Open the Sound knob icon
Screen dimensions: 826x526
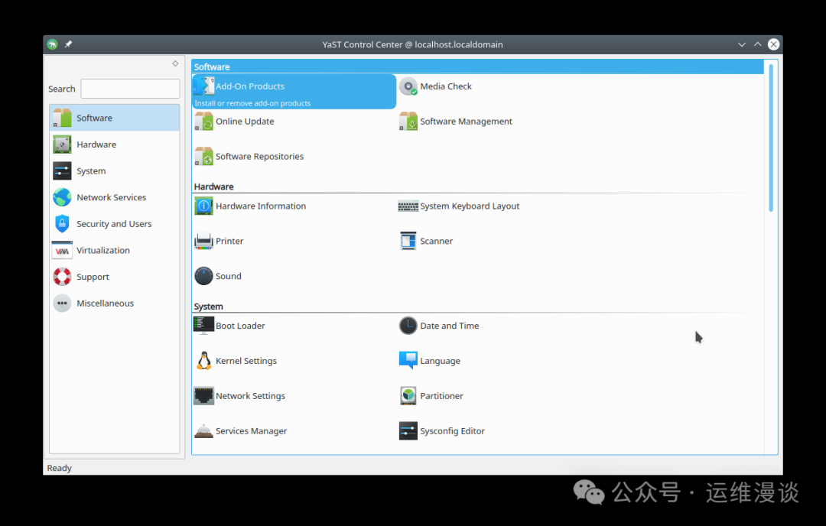[203, 276]
